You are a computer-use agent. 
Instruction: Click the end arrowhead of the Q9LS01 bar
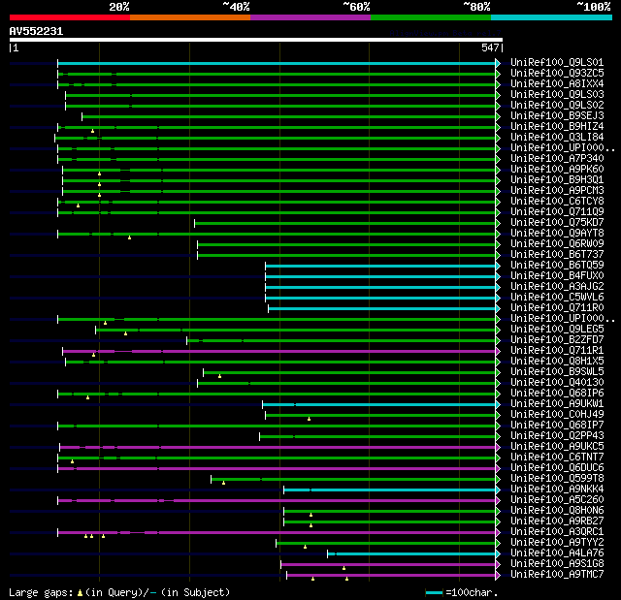click(x=498, y=63)
